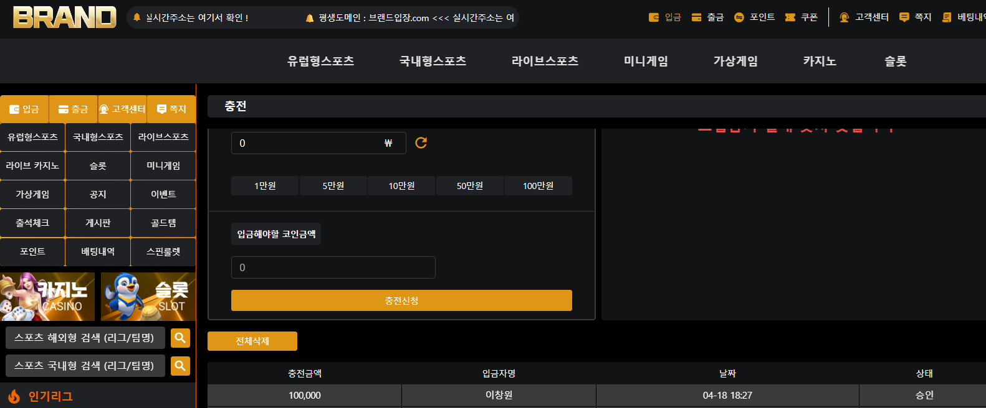The height and width of the screenshot is (408, 986).
Task: Add 10만원 quick amount
Action: point(401,186)
